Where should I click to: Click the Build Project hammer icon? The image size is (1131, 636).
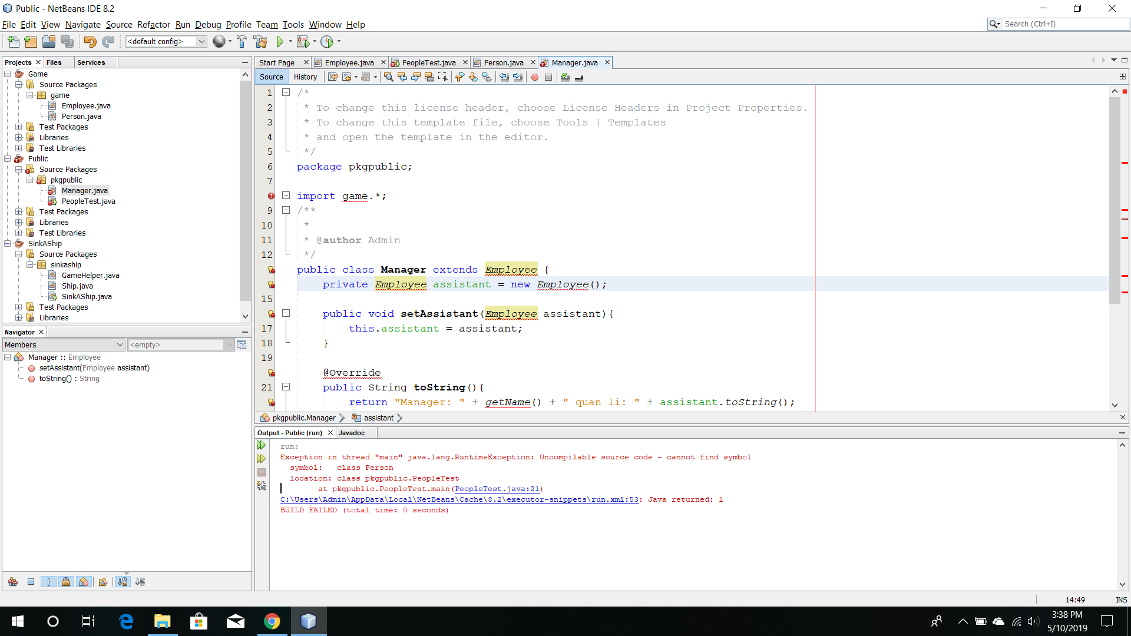click(x=242, y=42)
